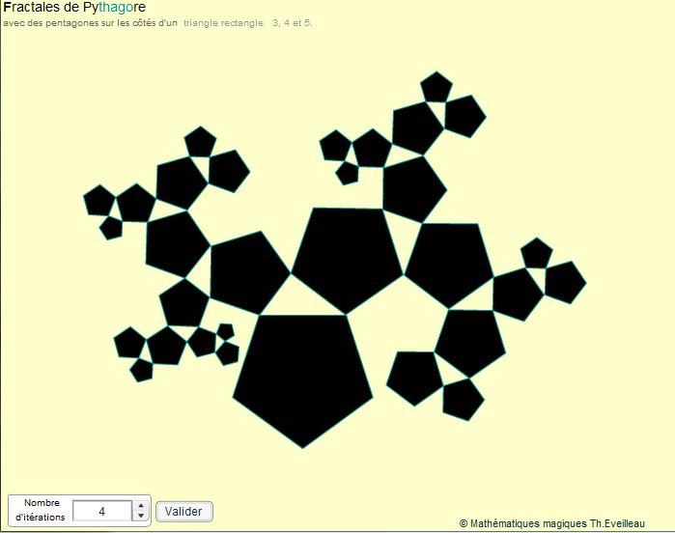The width and height of the screenshot is (675, 533).
Task: Click the Valider button
Action: point(183,511)
